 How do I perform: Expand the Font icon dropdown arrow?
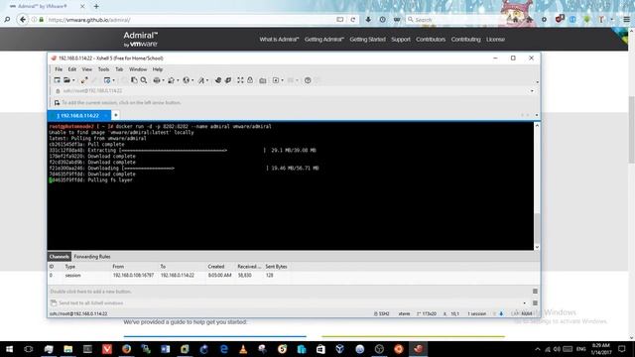(207, 80)
